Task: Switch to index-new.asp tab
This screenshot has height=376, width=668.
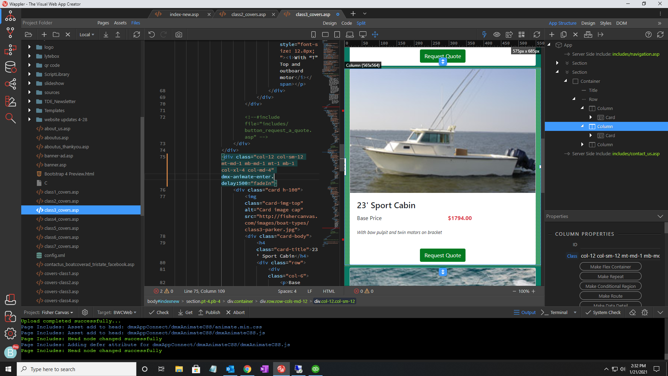Action: 184,14
